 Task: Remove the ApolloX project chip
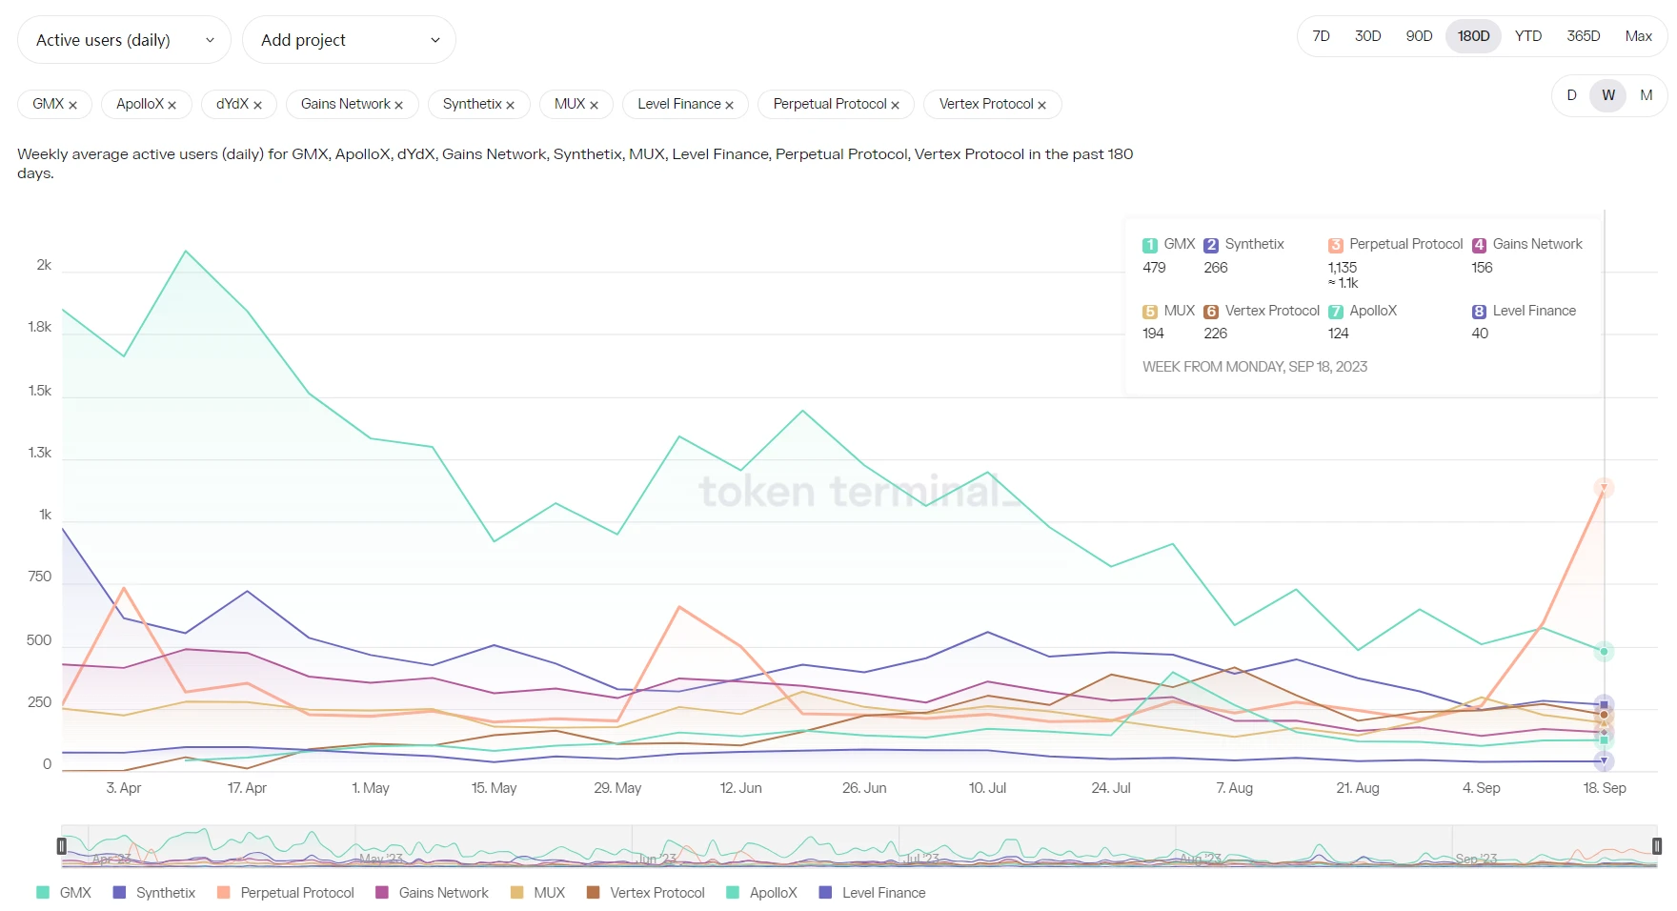coord(172,105)
